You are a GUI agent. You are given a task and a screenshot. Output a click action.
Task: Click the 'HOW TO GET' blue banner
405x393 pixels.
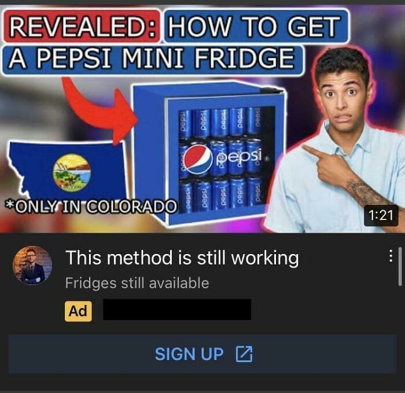pos(256,26)
